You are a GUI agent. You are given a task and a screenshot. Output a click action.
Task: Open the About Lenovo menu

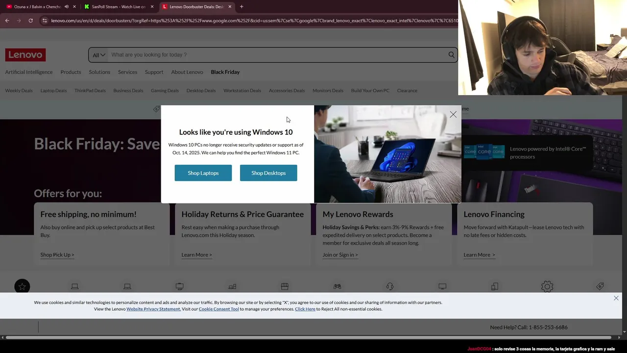[187, 72]
